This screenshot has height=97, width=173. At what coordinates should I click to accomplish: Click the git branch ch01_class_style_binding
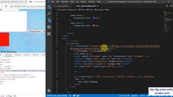click(x=57, y=96)
